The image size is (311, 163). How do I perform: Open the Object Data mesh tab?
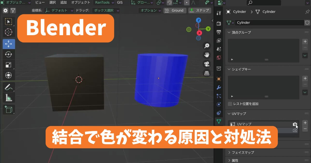pos(219,121)
